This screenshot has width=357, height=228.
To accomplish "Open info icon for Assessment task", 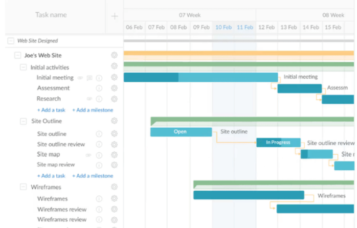I will point(99,89).
